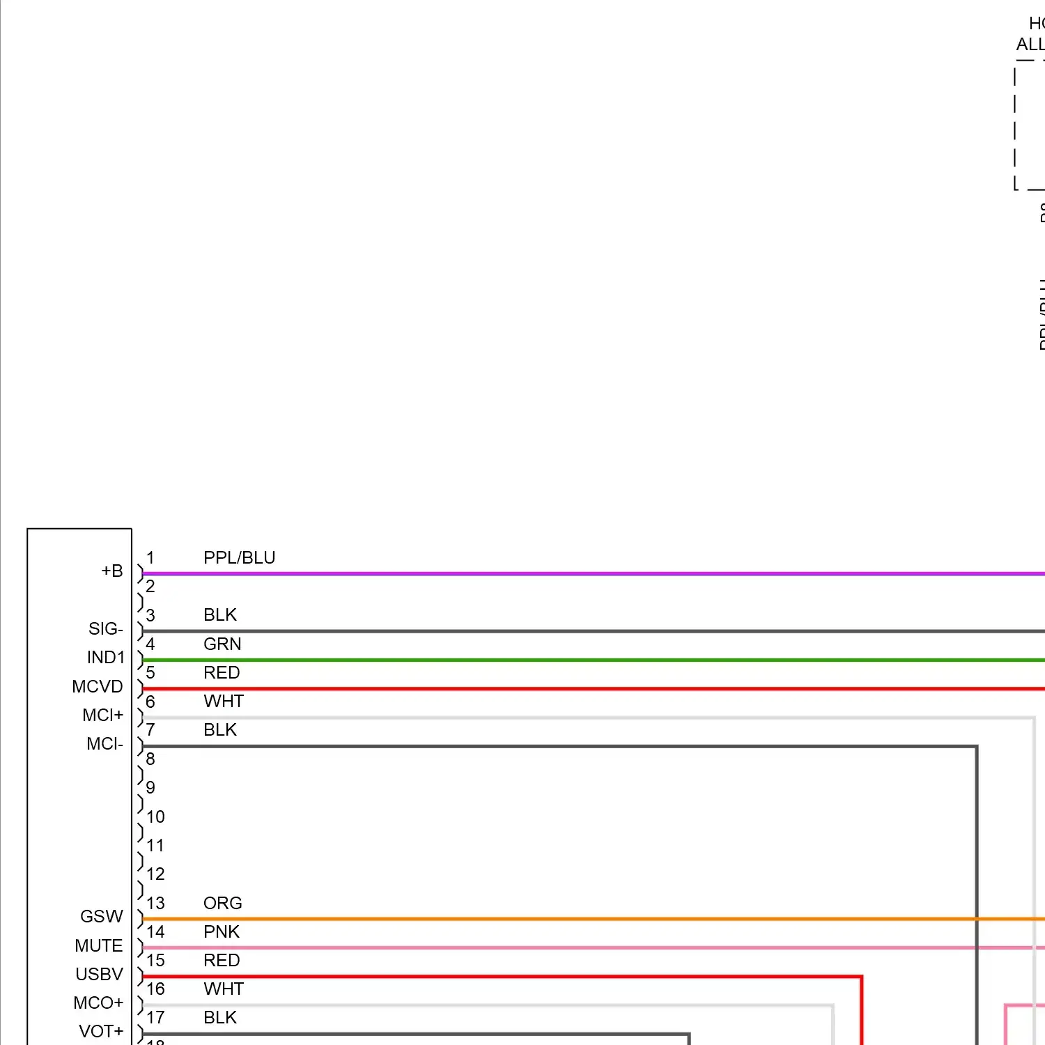Screen dimensions: 1045x1045
Task: Select pin number 2
Action: coord(150,587)
